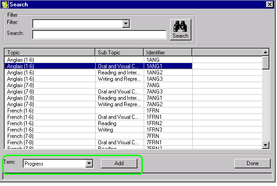Click the binoculars Search button
The width and height of the screenshot is (277, 186).
[180, 29]
